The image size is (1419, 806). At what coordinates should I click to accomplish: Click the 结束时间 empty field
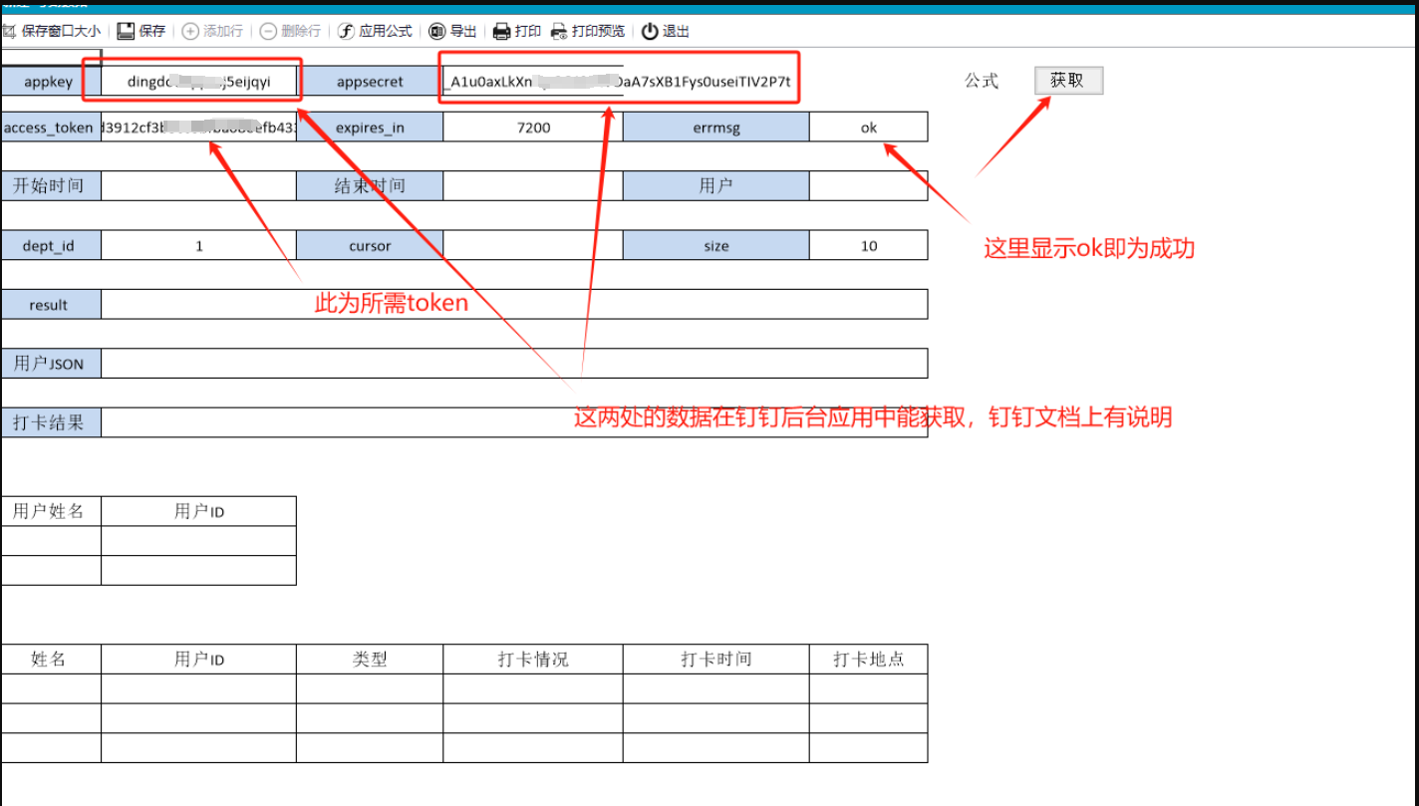[532, 186]
